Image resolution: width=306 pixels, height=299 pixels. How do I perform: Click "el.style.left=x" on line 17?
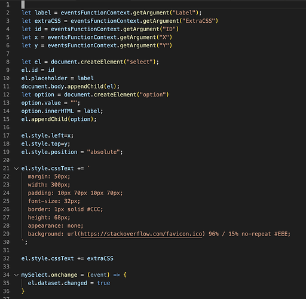pos(46,136)
